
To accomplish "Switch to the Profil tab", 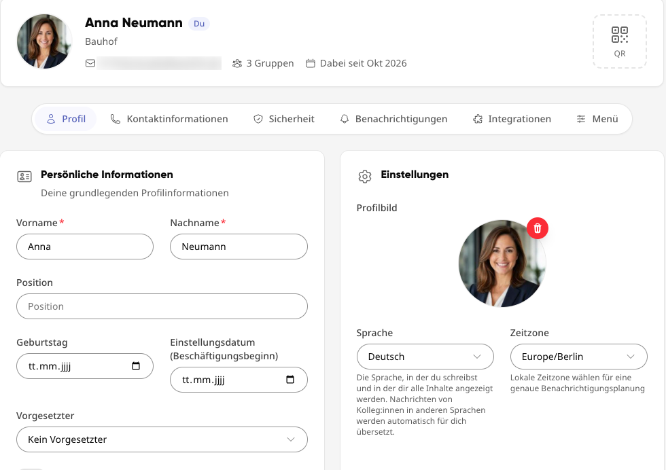I will (66, 119).
